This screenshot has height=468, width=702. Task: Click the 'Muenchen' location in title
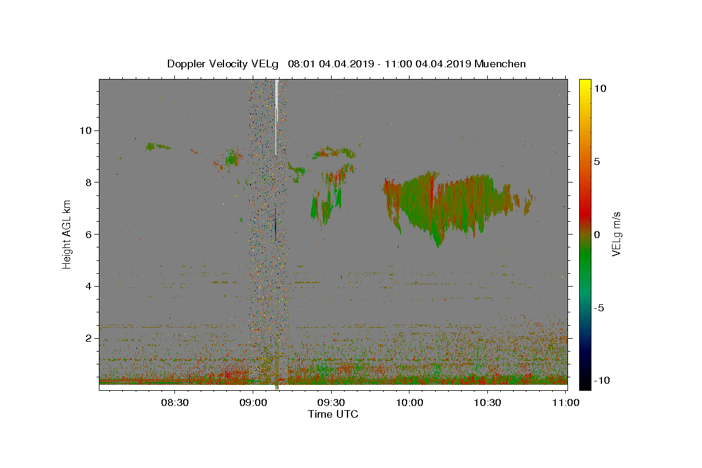[x=500, y=64]
